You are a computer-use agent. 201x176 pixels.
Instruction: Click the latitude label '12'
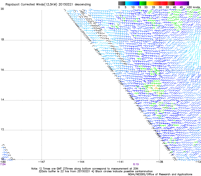[x=2, y=129]
